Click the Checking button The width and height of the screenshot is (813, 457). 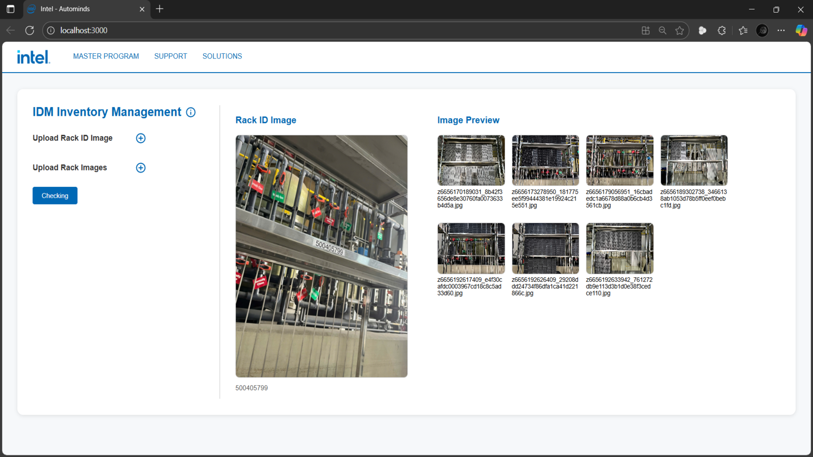55,195
